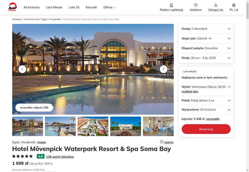Image resolution: width=249 pixels, height=172 pixels.
Task: Open Ulubione heart icon in header
Action: (x=196, y=5)
